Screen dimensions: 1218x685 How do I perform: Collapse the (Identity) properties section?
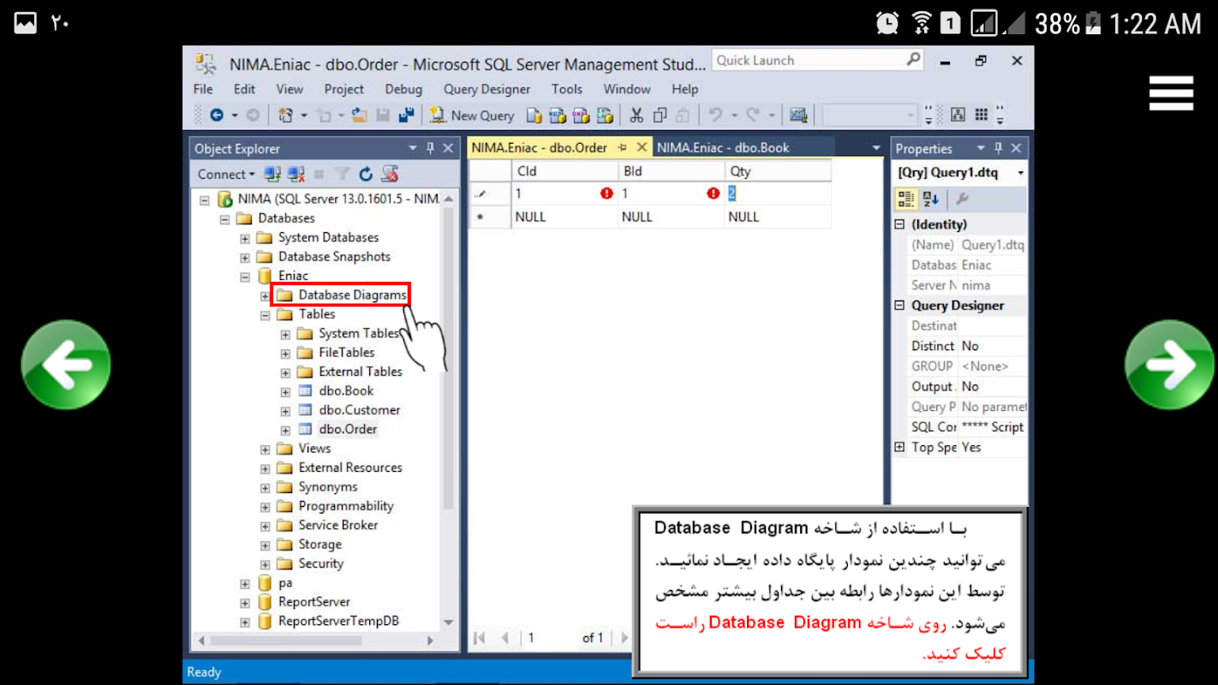point(899,224)
